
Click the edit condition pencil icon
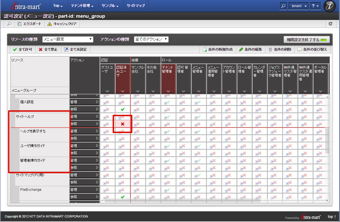[x=241, y=49]
